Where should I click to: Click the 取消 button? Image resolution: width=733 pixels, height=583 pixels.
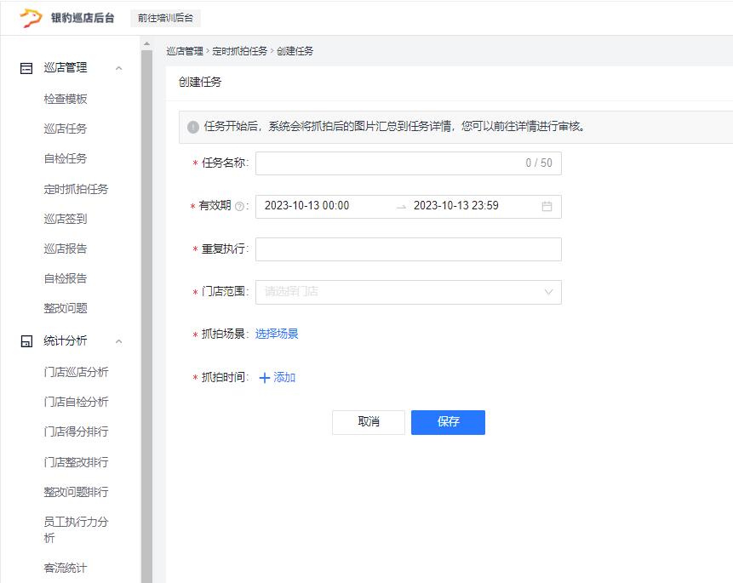(369, 422)
